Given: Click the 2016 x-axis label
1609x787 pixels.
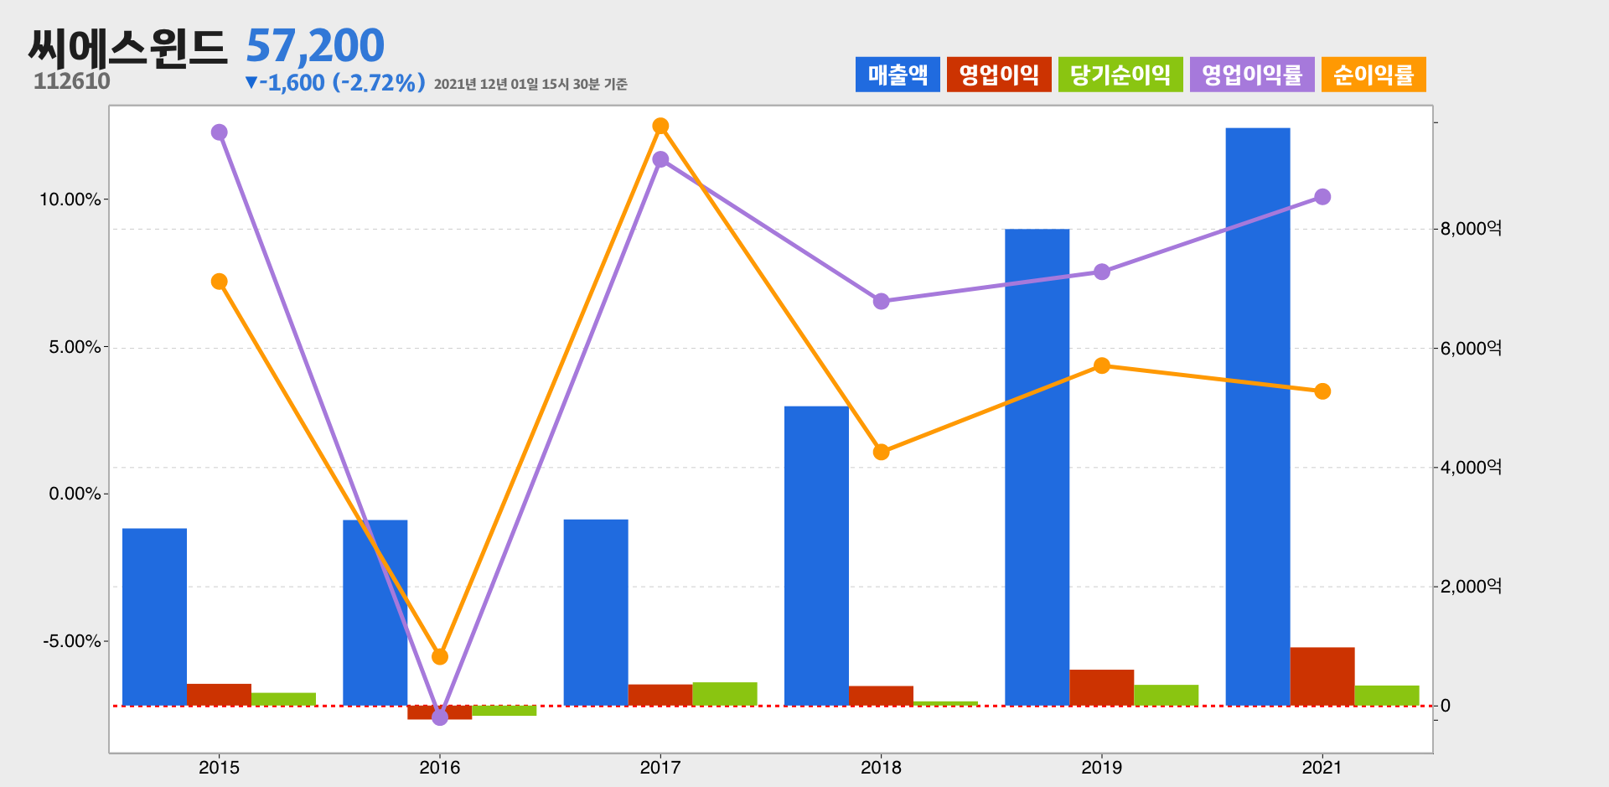Looking at the screenshot, I should point(440,767).
